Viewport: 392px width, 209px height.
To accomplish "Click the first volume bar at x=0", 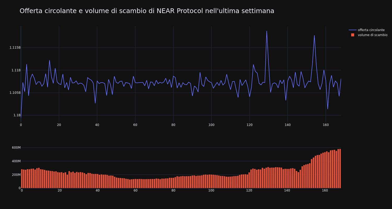I will coord(22,178).
